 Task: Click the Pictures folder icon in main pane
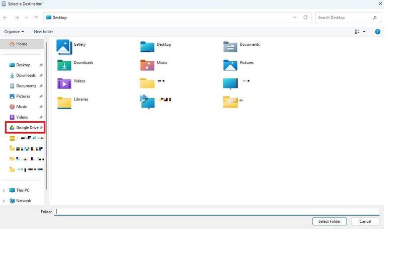230,65
